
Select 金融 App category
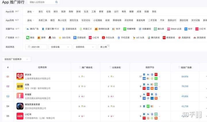pyautogui.click(x=109, y=11)
